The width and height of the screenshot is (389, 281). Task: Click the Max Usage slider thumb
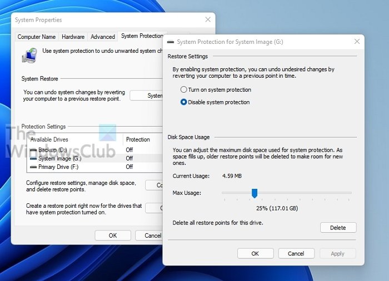(x=255, y=193)
